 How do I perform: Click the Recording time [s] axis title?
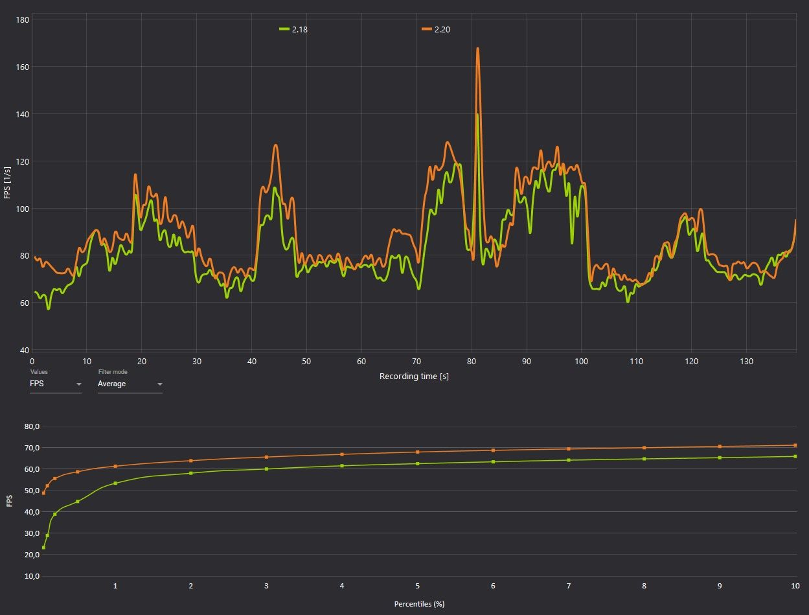tap(414, 377)
